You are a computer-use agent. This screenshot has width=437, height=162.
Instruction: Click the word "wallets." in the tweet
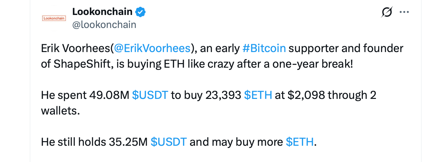point(60,111)
